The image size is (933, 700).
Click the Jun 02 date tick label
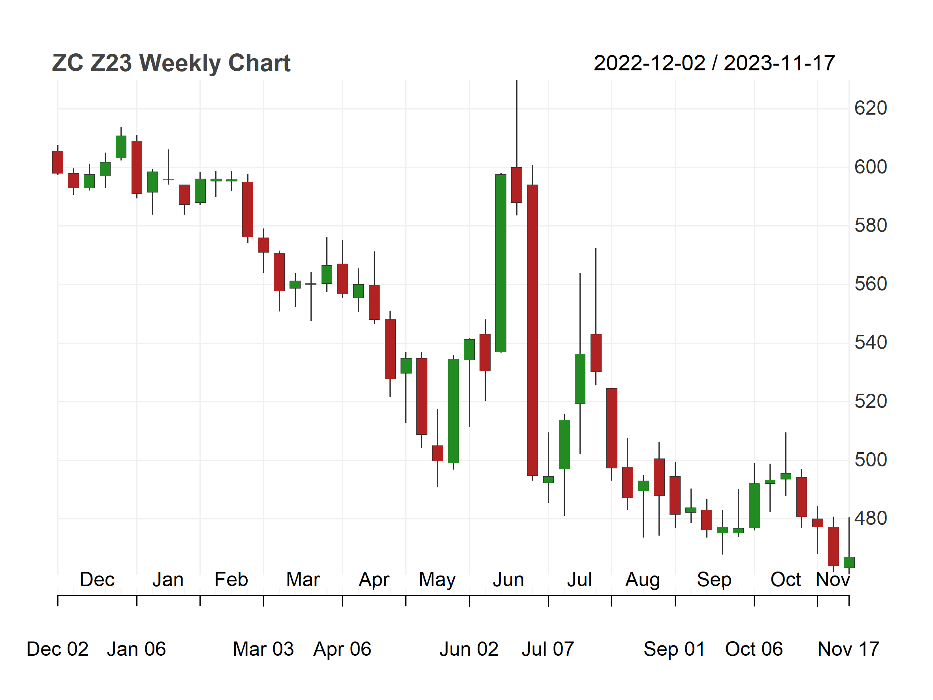(x=469, y=649)
